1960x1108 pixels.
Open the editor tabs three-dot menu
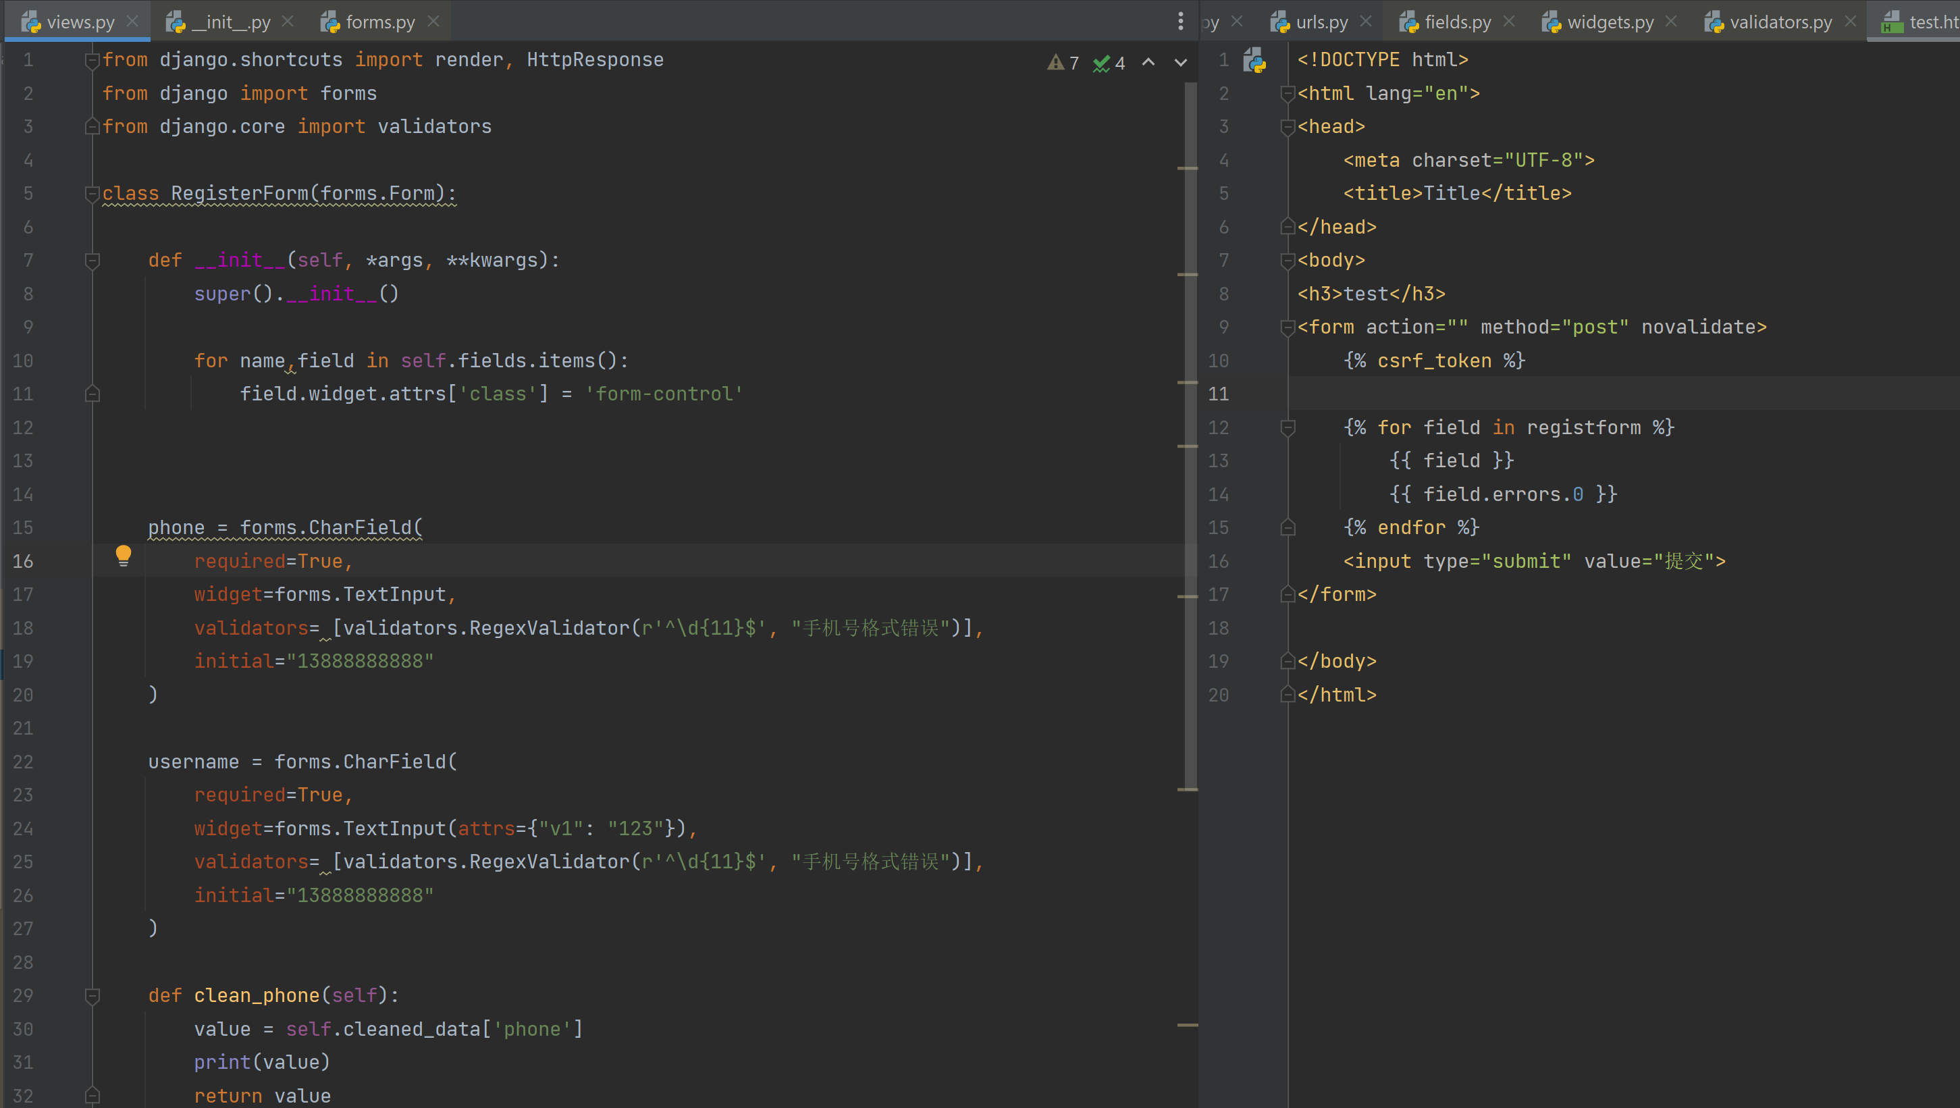1180,22
